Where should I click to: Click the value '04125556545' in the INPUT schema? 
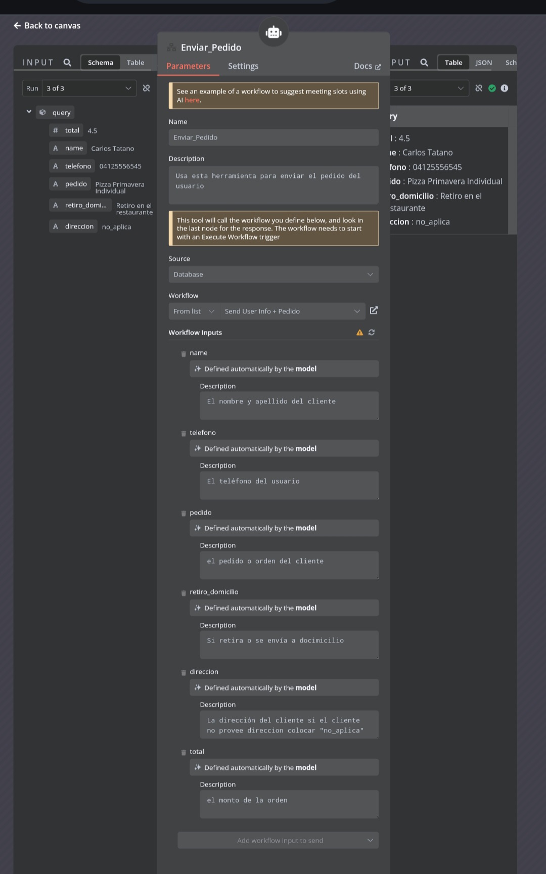pyautogui.click(x=120, y=166)
